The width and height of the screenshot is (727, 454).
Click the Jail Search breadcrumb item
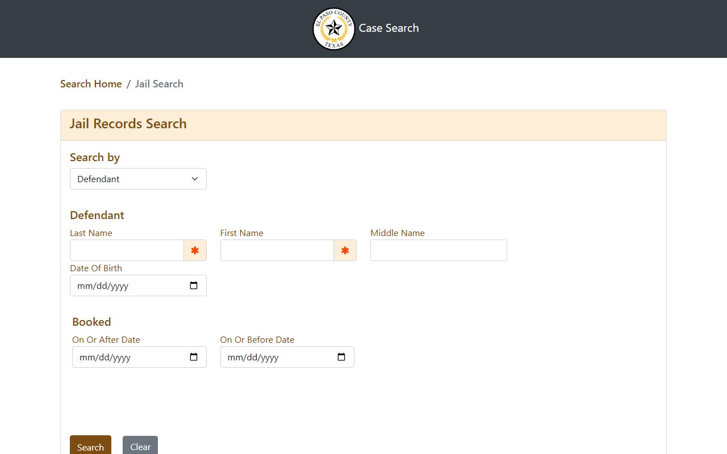pos(159,84)
